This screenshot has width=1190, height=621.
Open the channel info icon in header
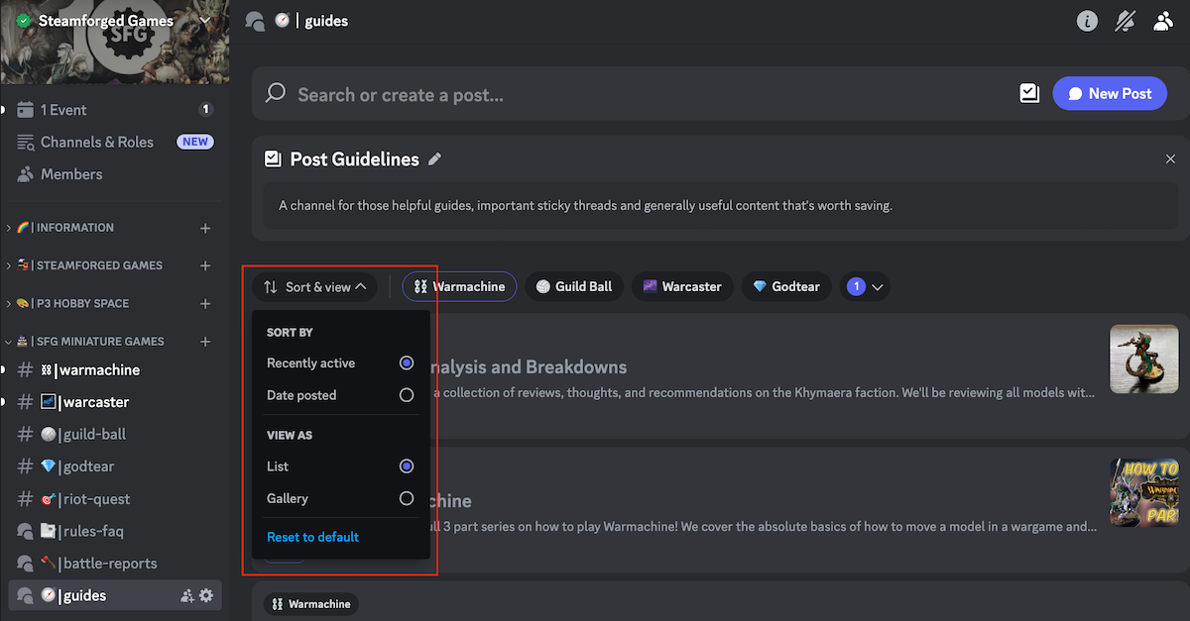1088,21
